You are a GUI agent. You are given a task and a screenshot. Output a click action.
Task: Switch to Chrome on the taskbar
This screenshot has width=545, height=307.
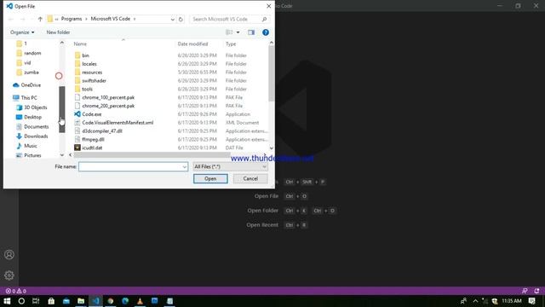tap(111, 301)
